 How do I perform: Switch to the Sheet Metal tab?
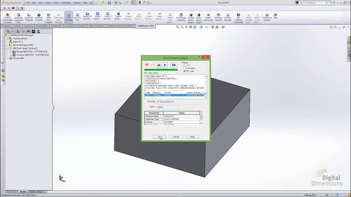pyautogui.click(x=42, y=26)
